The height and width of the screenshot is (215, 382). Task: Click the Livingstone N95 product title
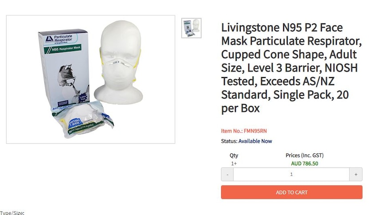pyautogui.click(x=291, y=68)
